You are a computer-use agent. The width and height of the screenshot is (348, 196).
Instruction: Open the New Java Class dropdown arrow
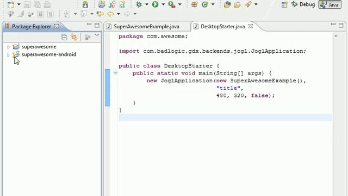click(x=213, y=4)
